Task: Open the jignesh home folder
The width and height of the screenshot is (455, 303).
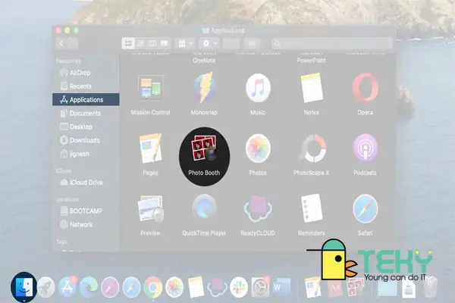Action: (86, 154)
